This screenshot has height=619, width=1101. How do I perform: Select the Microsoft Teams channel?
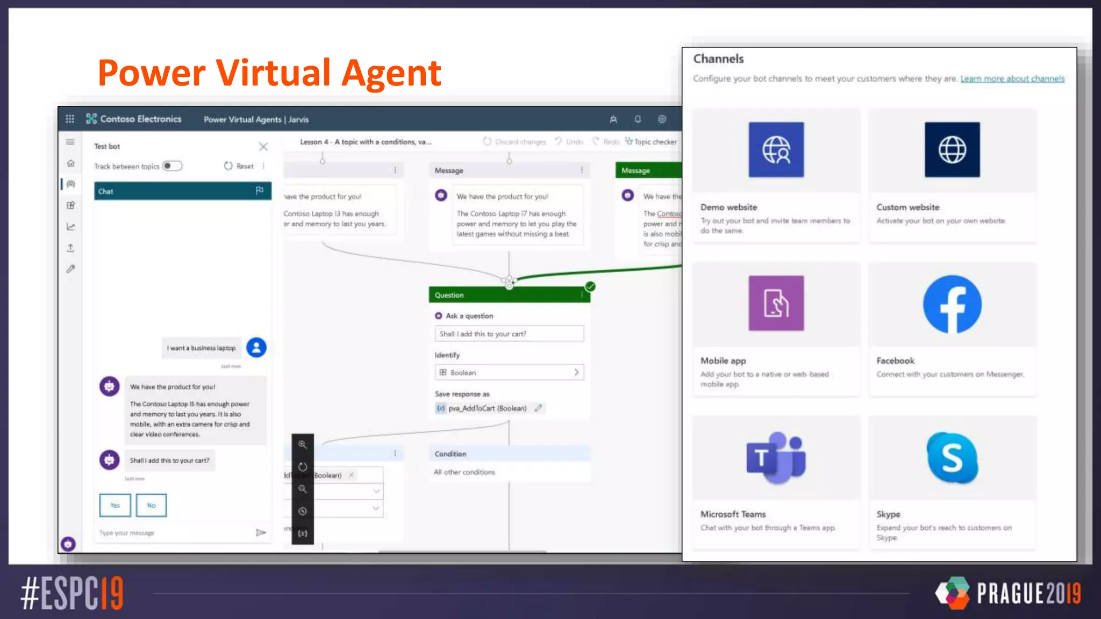click(x=776, y=483)
